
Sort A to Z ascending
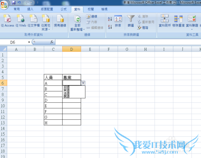click(x=110, y=19)
